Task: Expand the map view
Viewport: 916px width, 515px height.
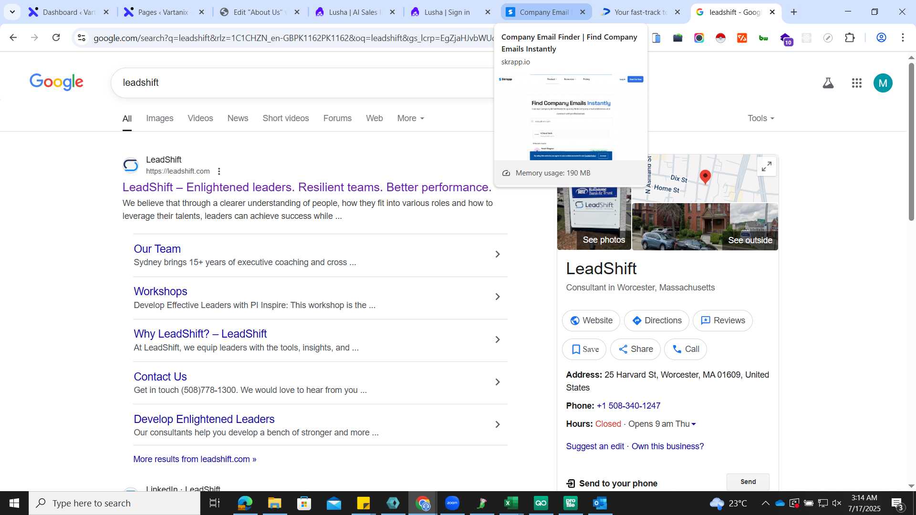Action: [766, 166]
